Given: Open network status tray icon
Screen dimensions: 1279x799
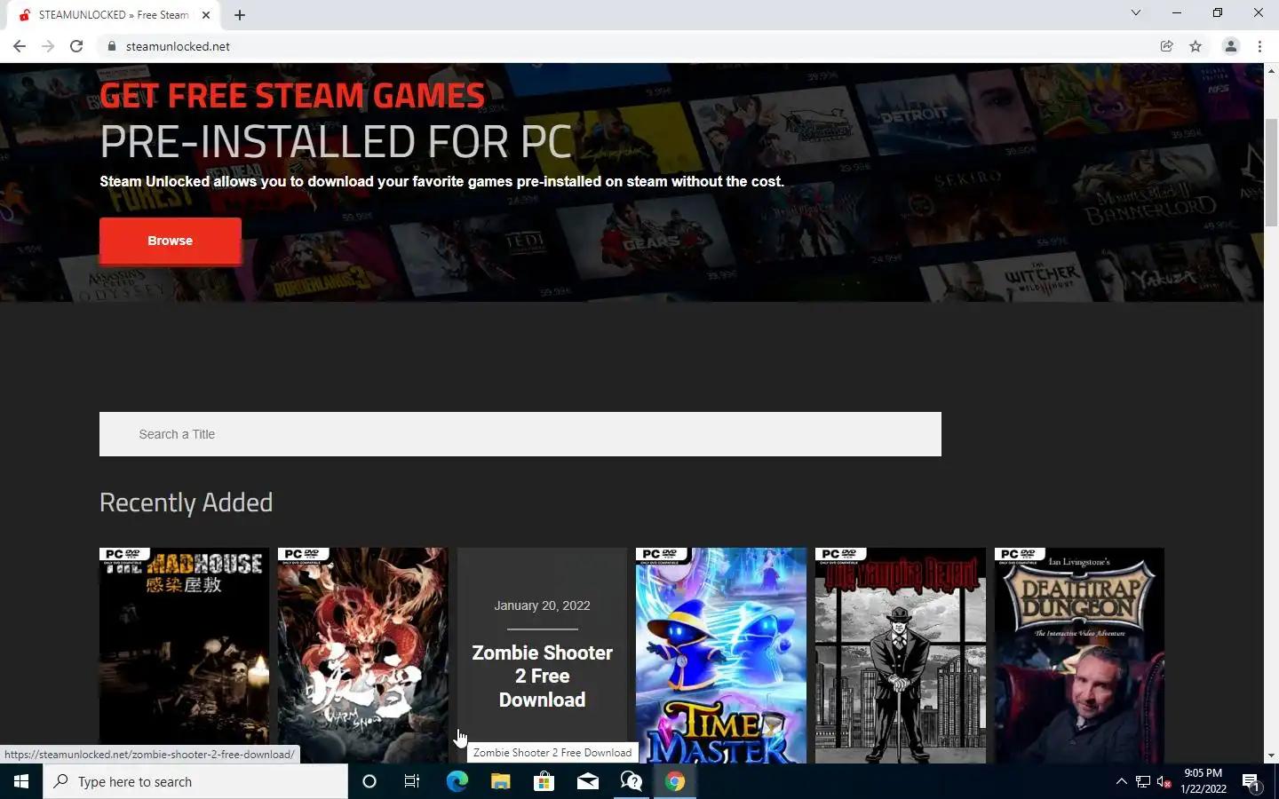Looking at the screenshot, I should click(1143, 781).
